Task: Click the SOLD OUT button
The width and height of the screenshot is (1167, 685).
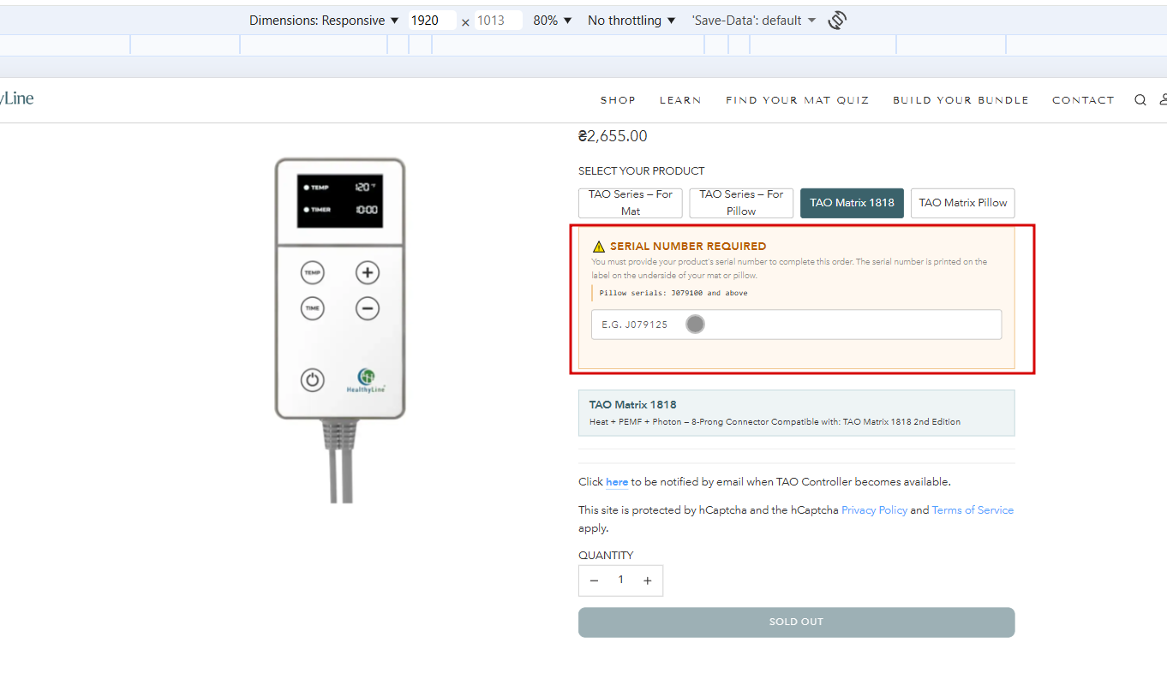Action: click(x=796, y=622)
